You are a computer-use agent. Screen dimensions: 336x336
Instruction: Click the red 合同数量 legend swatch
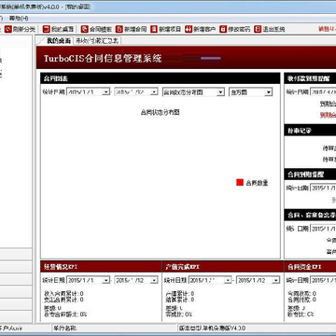[240, 183]
